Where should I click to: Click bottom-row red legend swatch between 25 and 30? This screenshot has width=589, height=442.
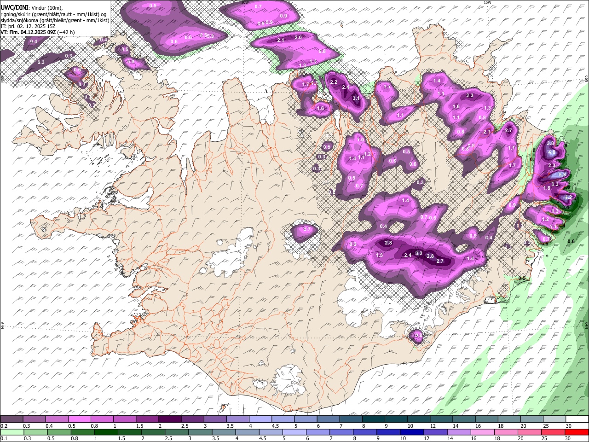click(x=554, y=432)
